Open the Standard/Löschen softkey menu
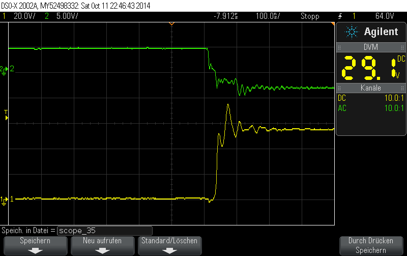This screenshot has width=407, height=256. pos(169,245)
